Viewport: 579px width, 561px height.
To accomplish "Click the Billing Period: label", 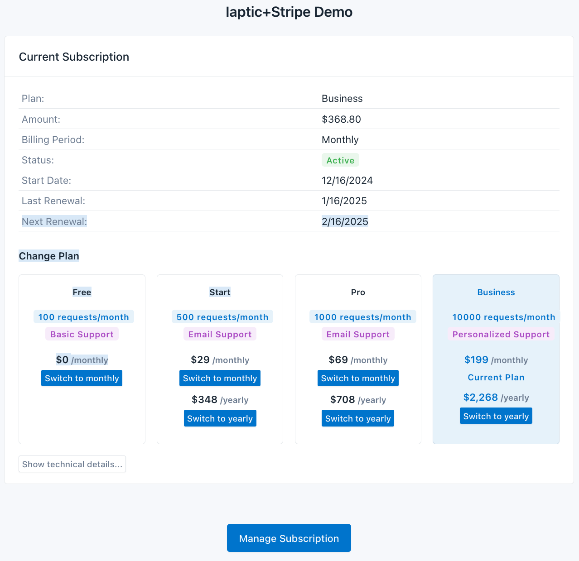I will 53,140.
